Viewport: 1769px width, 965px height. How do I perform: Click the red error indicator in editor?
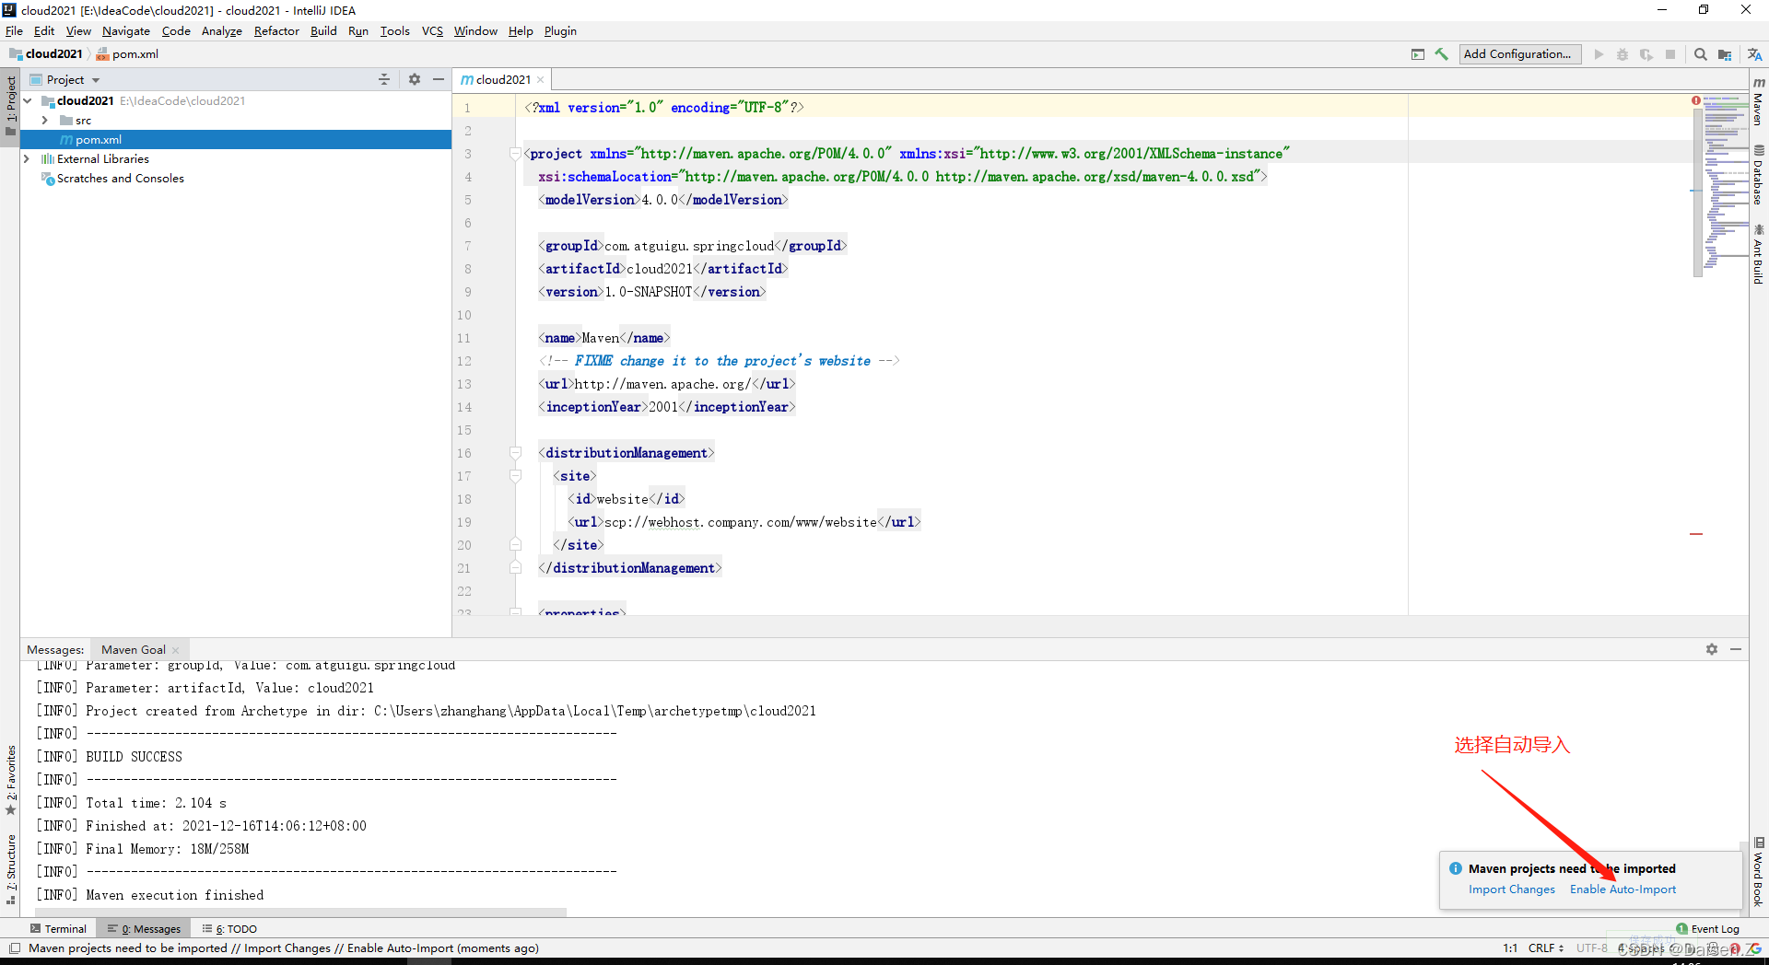click(1696, 100)
